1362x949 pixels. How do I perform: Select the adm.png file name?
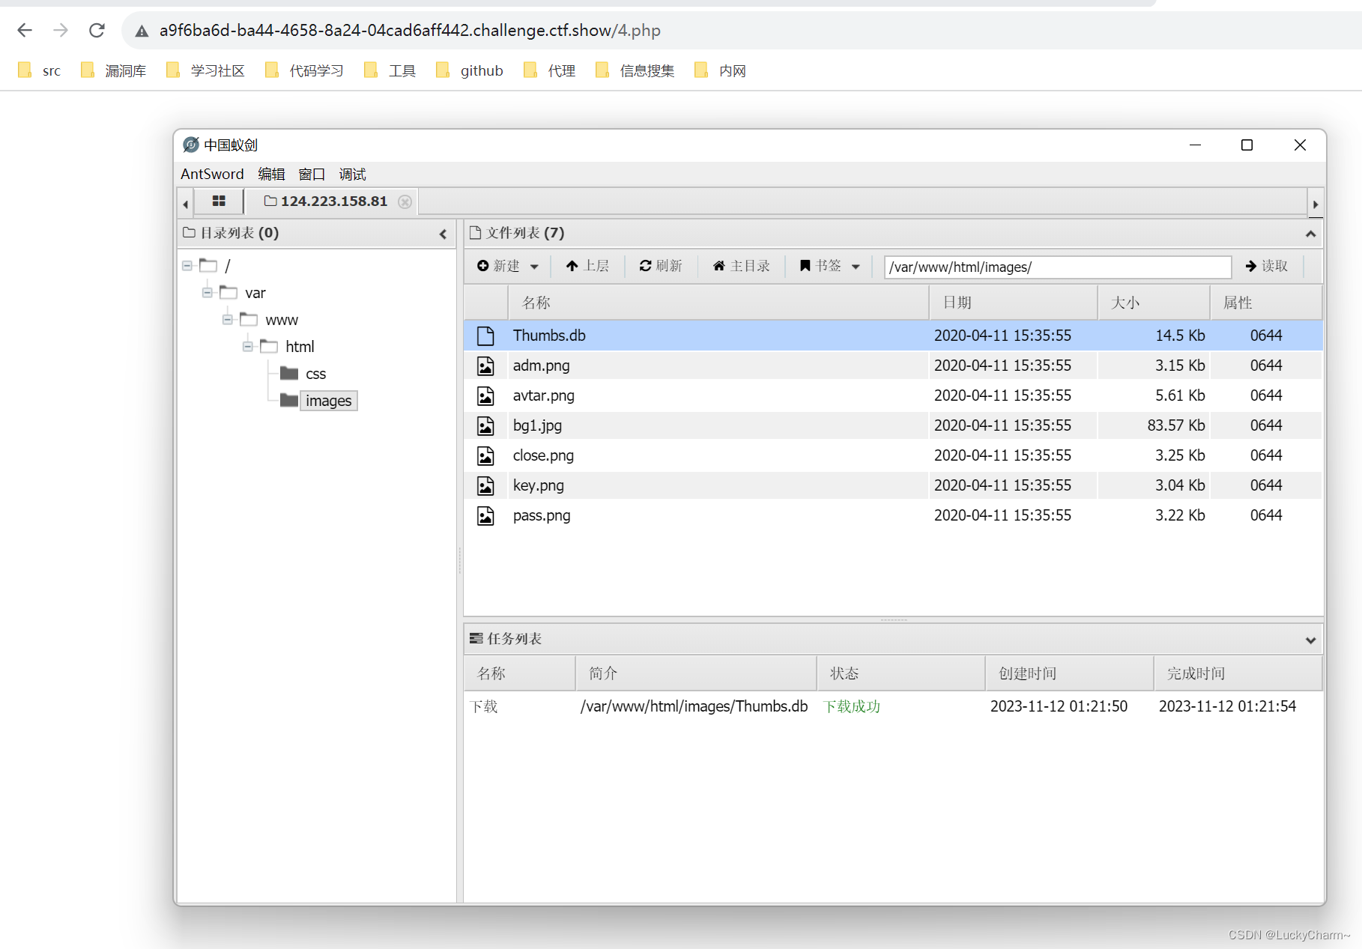541,366
